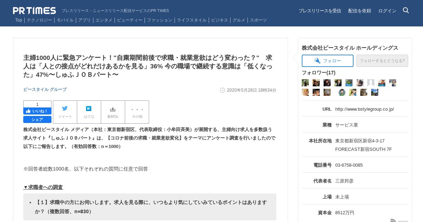This screenshot has width=423, height=222.
Task: Click the ログイン login link
Action: pos(387,11)
